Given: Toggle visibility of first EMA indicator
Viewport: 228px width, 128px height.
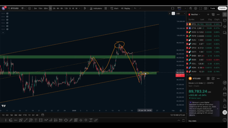Looking at the screenshot, I should 7,17.
